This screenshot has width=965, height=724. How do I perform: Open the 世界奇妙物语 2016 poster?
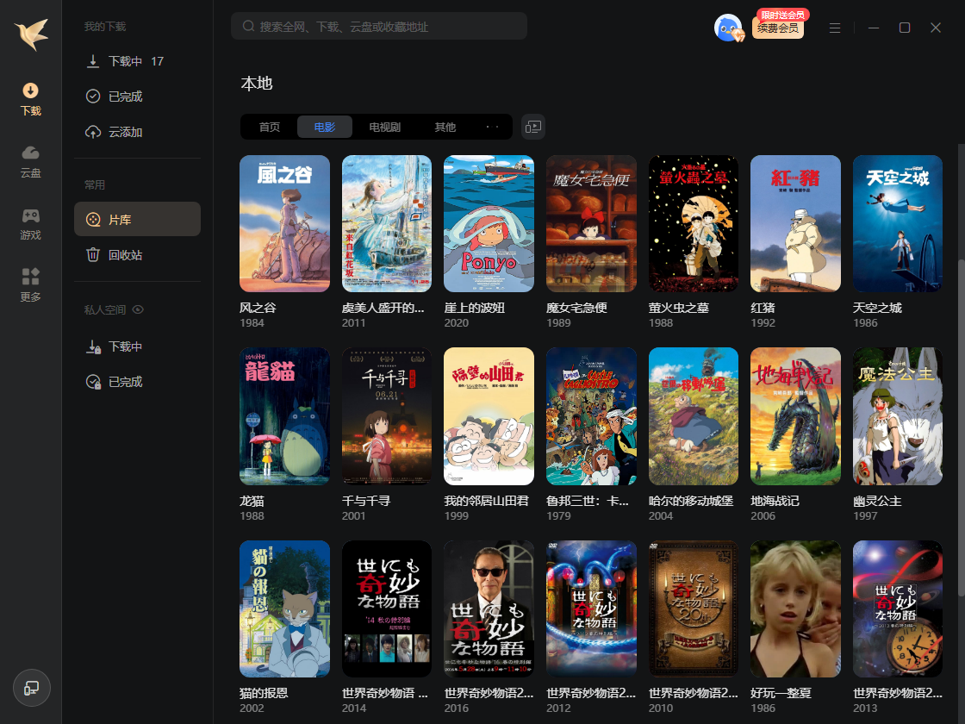(x=489, y=609)
